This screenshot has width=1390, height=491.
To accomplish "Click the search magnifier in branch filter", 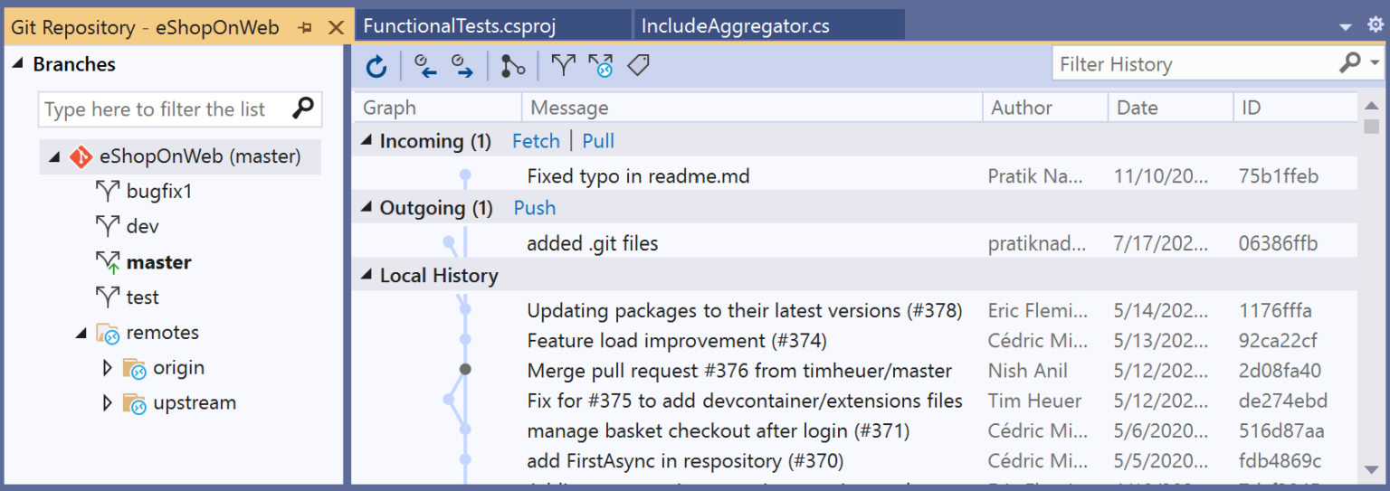I will click(303, 109).
